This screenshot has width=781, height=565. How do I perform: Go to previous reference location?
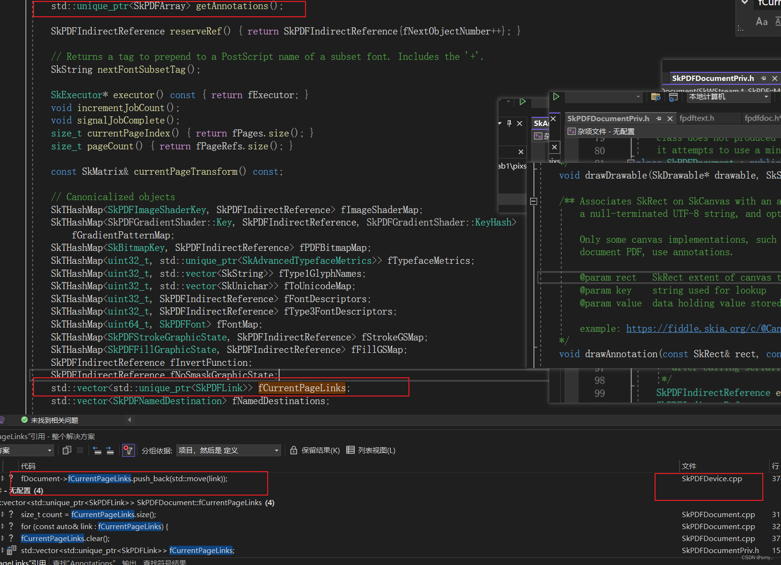97,450
